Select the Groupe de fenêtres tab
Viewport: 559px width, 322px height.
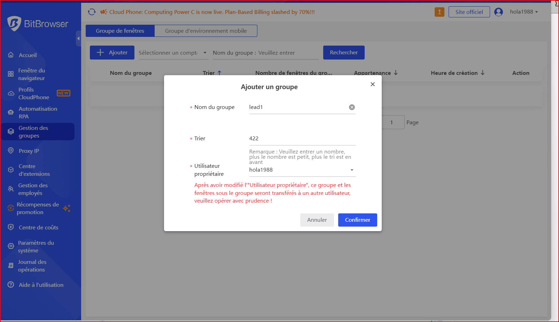coord(120,31)
